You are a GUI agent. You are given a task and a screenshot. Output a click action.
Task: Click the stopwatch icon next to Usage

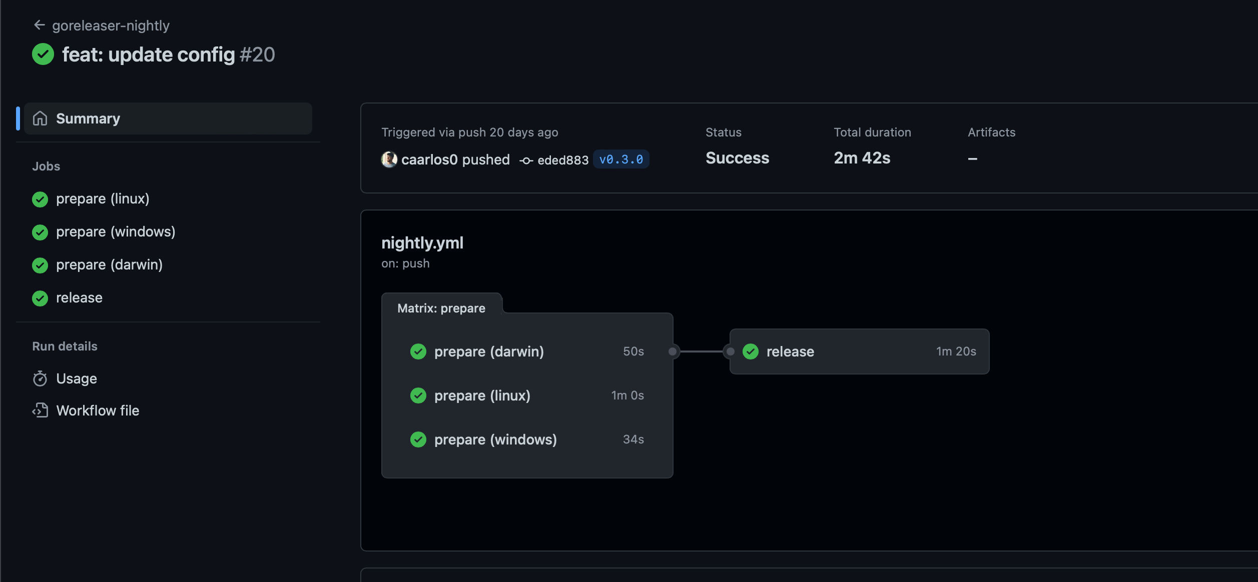(x=41, y=378)
